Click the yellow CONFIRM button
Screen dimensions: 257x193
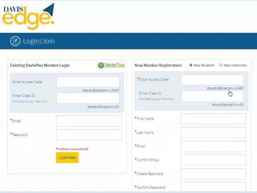pyautogui.click(x=67, y=158)
